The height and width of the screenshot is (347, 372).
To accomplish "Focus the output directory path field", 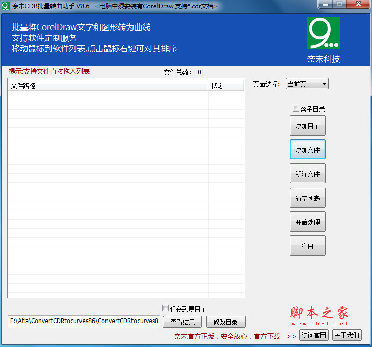I will [84, 322].
